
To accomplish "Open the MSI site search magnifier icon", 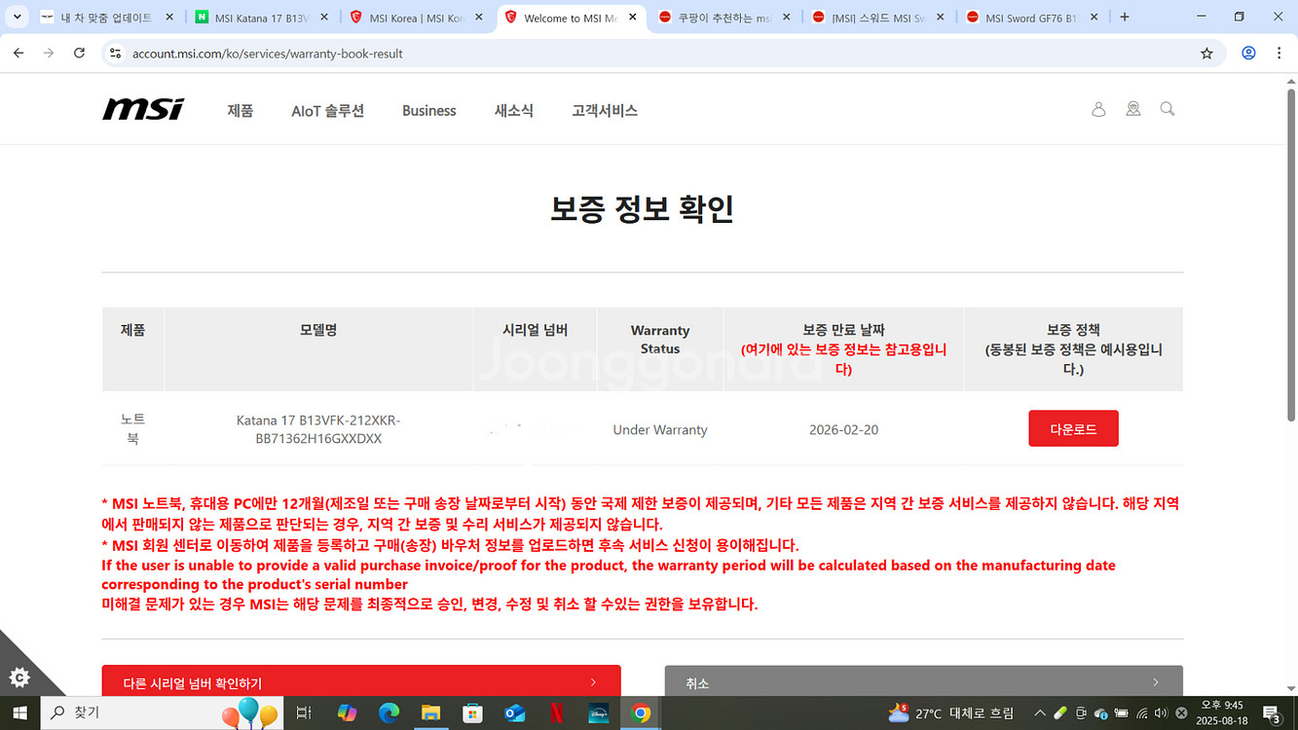I will coord(1168,109).
